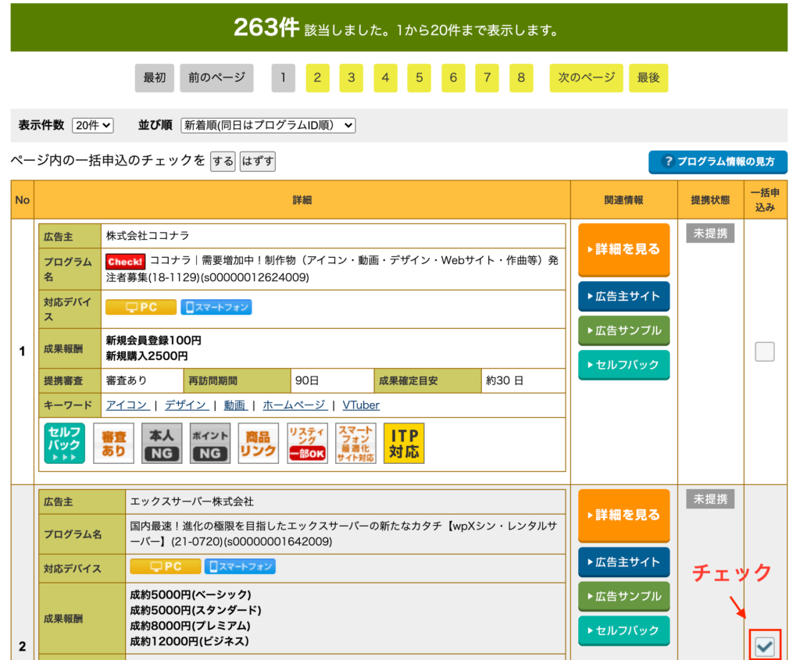The width and height of the screenshot is (800, 660).
Task: Click the スマートフォン最適化サイト対応 badge icon
Action: pos(355,444)
